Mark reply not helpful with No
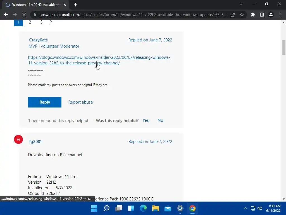 tap(160, 120)
